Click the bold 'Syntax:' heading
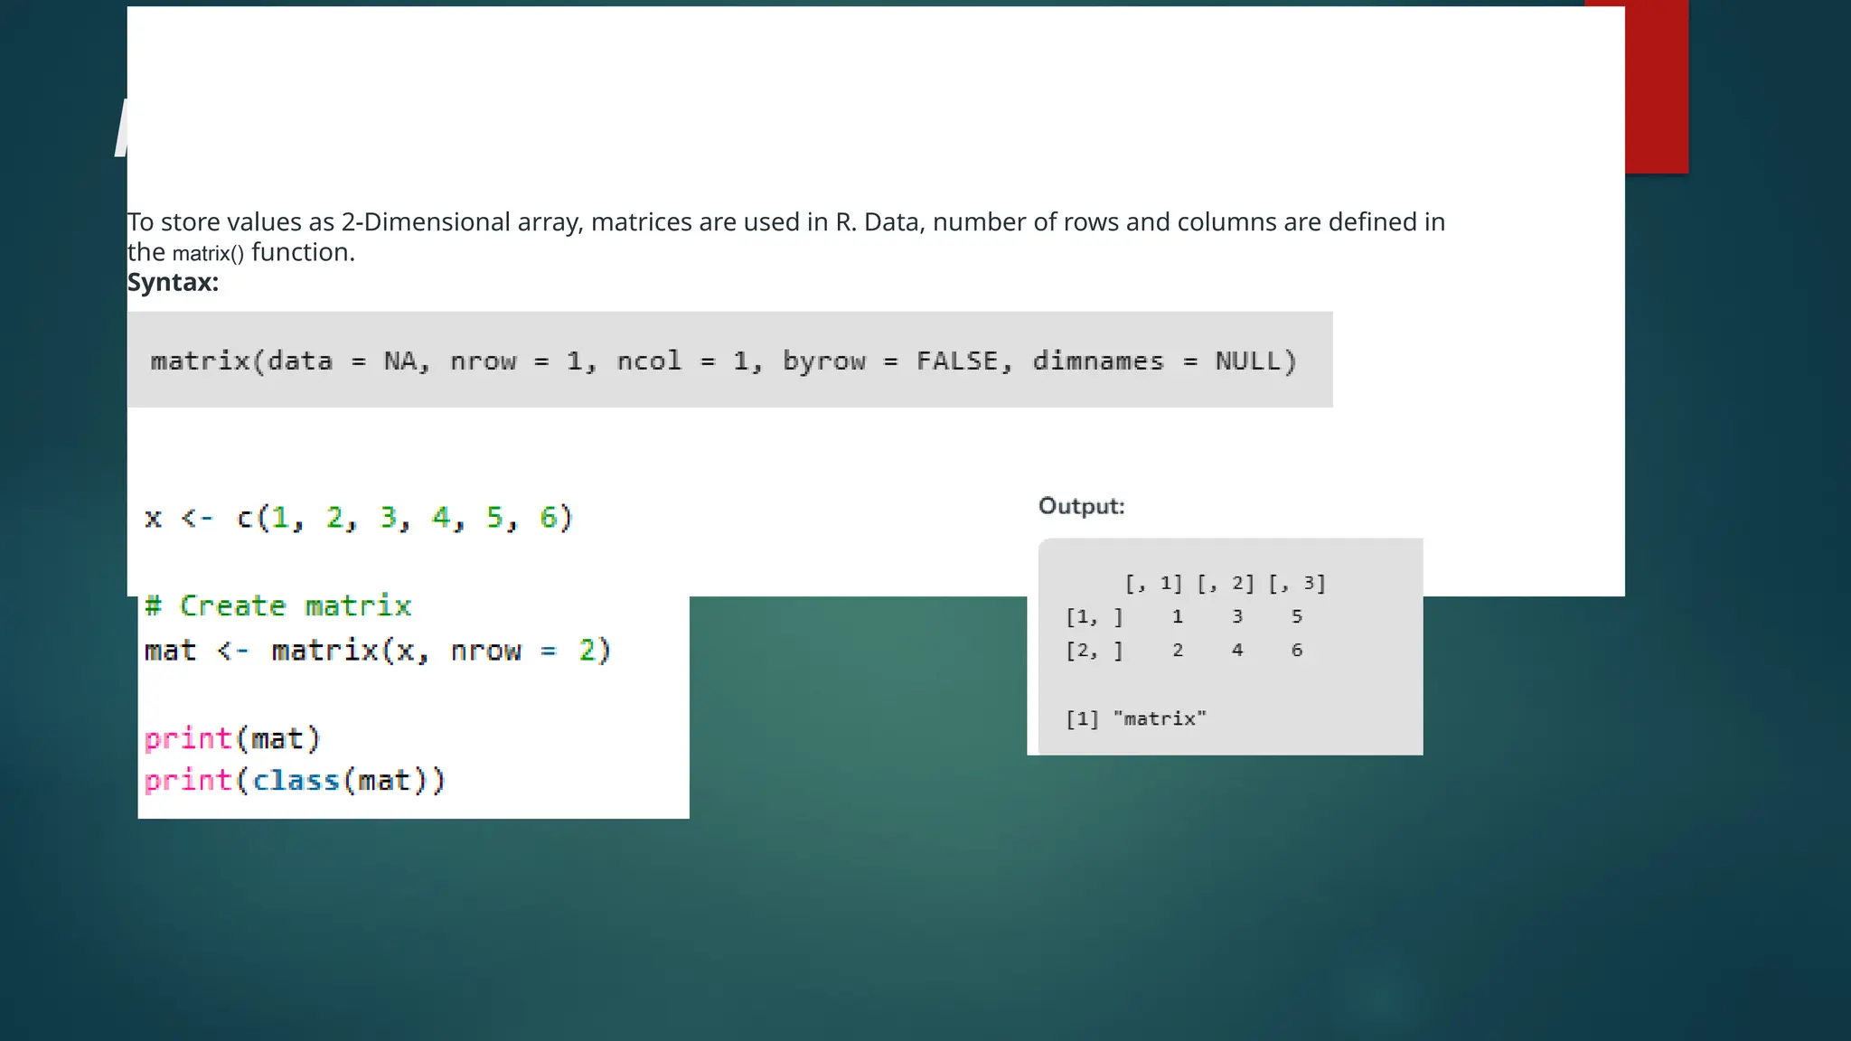 coord(173,282)
